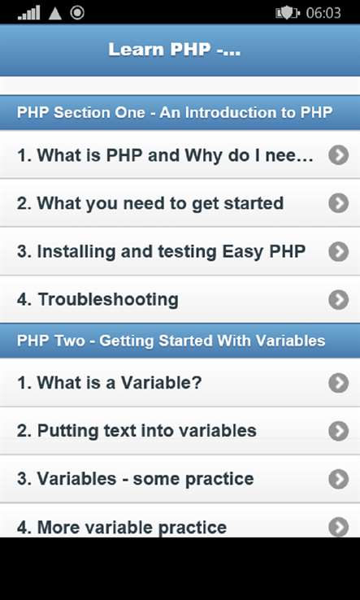
Task: Tap arrow icon beside Putting text into variables
Action: tap(339, 431)
